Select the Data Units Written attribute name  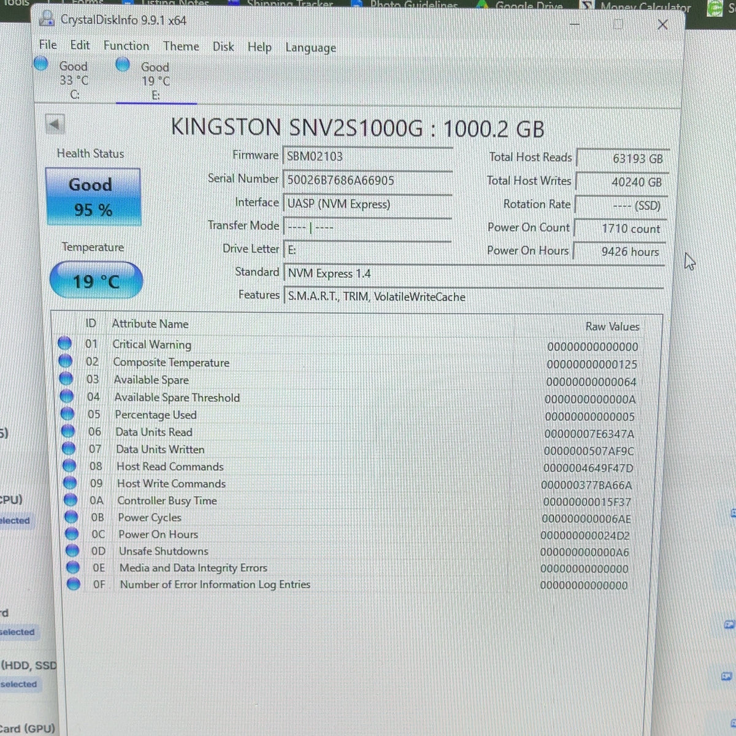pyautogui.click(x=160, y=450)
